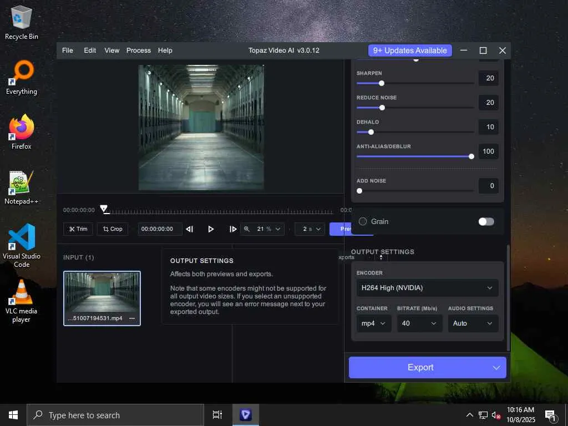Image resolution: width=568 pixels, height=426 pixels.
Task: Open the Process menu
Action: click(x=138, y=50)
